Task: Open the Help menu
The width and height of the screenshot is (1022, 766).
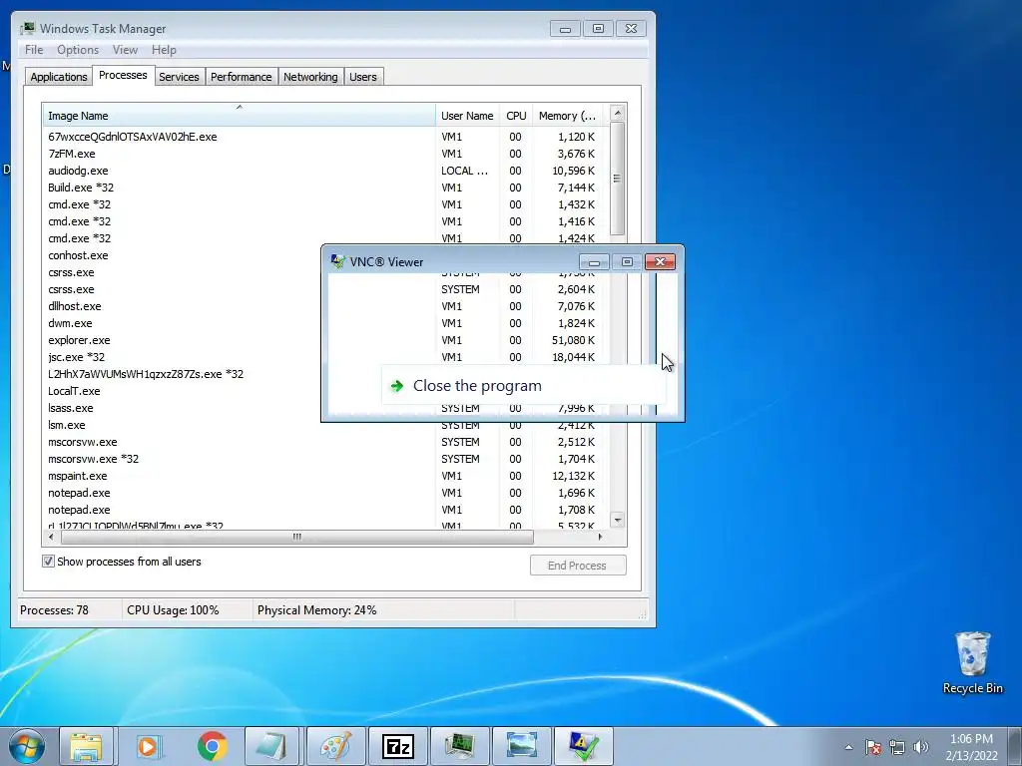Action: pyautogui.click(x=164, y=50)
